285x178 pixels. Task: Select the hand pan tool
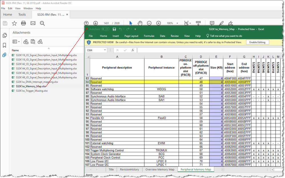click(140, 23)
